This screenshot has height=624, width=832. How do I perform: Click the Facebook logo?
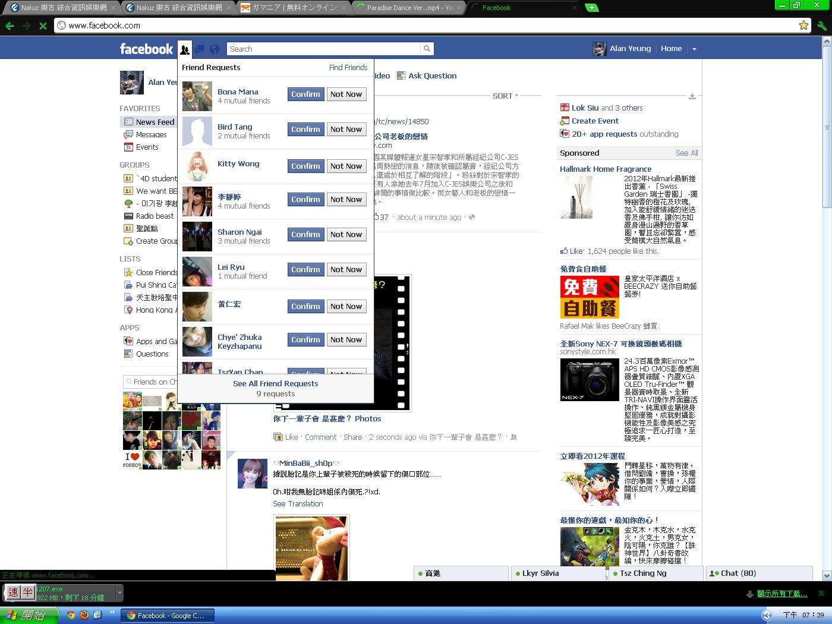(146, 49)
